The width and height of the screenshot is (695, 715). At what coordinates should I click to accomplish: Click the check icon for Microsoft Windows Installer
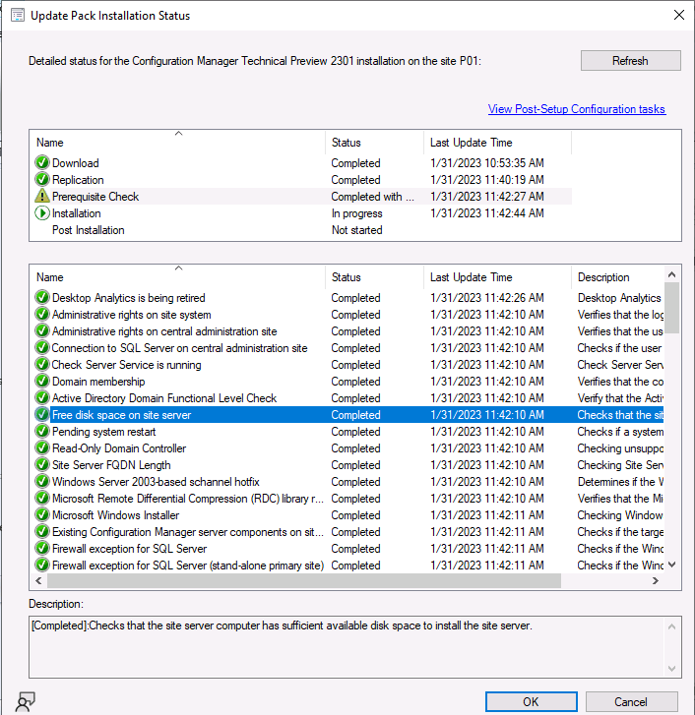pyautogui.click(x=42, y=514)
